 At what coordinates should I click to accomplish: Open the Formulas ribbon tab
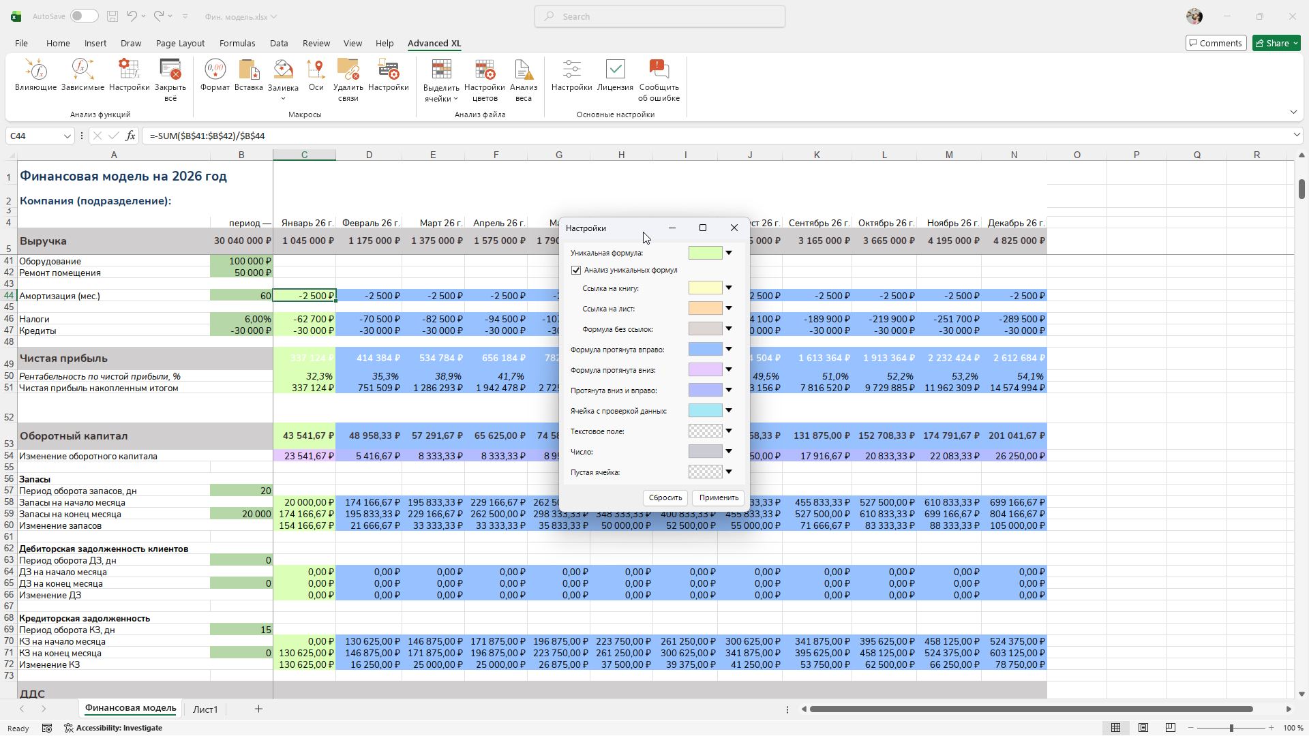tap(237, 43)
